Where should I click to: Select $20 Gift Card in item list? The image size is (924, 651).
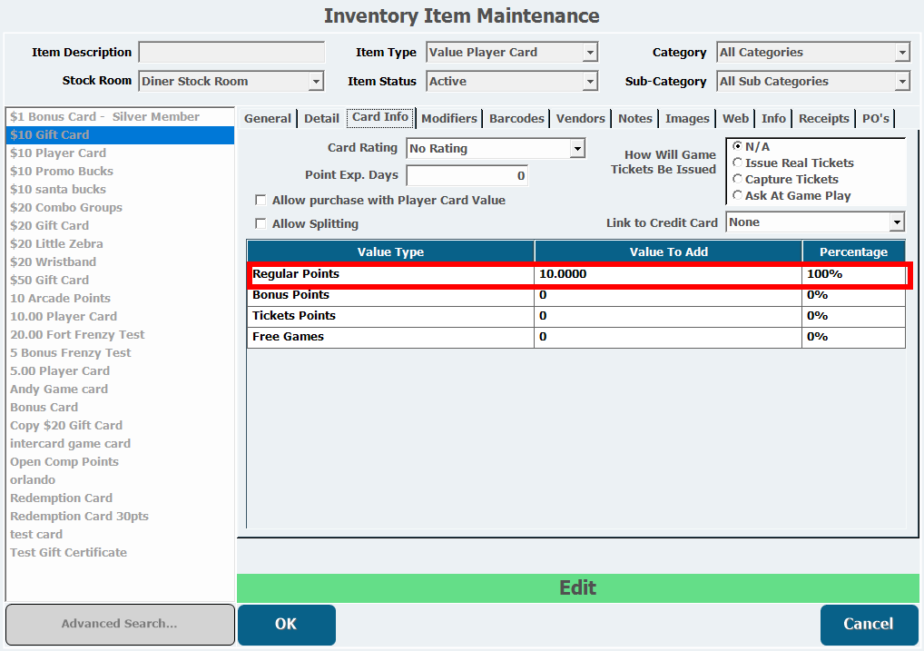50,226
